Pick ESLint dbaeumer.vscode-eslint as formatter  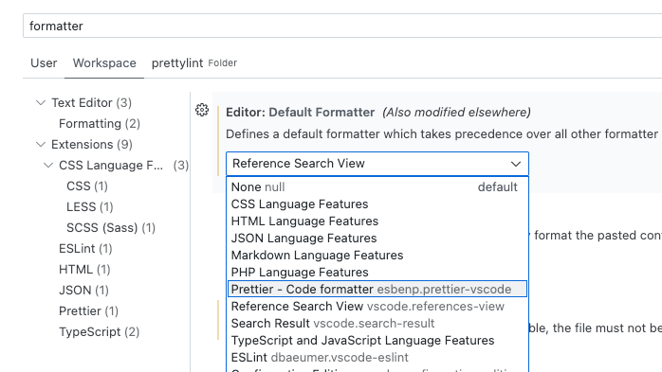(x=377, y=357)
